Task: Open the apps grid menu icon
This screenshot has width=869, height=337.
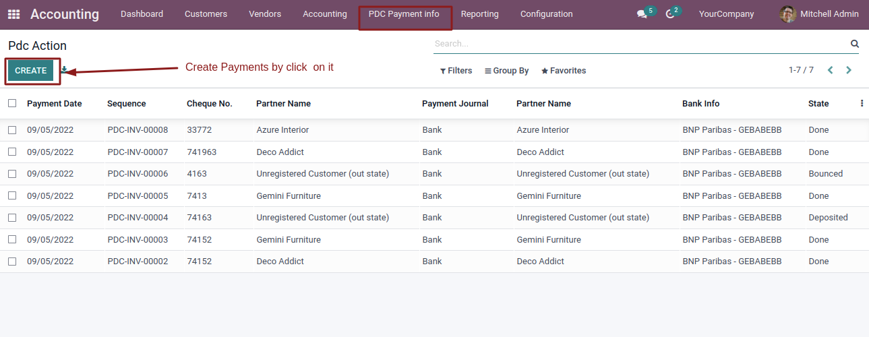Action: click(13, 14)
